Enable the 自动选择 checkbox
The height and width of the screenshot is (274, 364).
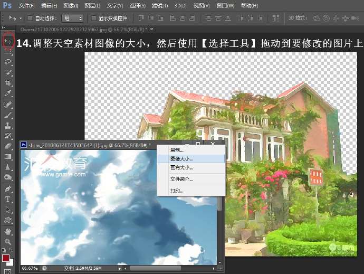[x=30, y=18]
